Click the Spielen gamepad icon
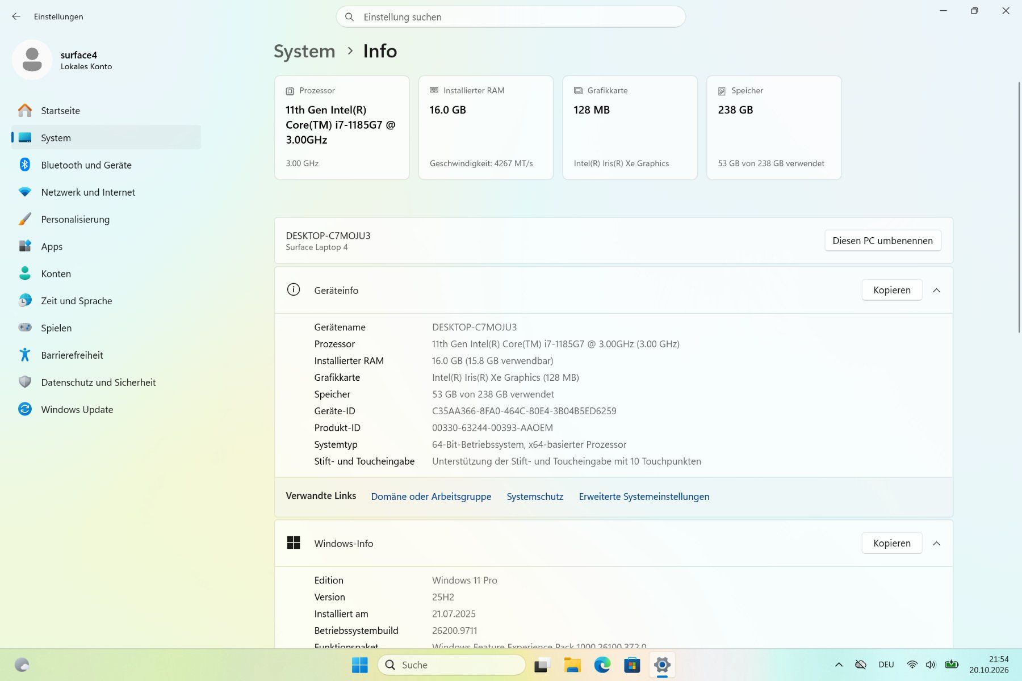The image size is (1022, 681). 25,327
